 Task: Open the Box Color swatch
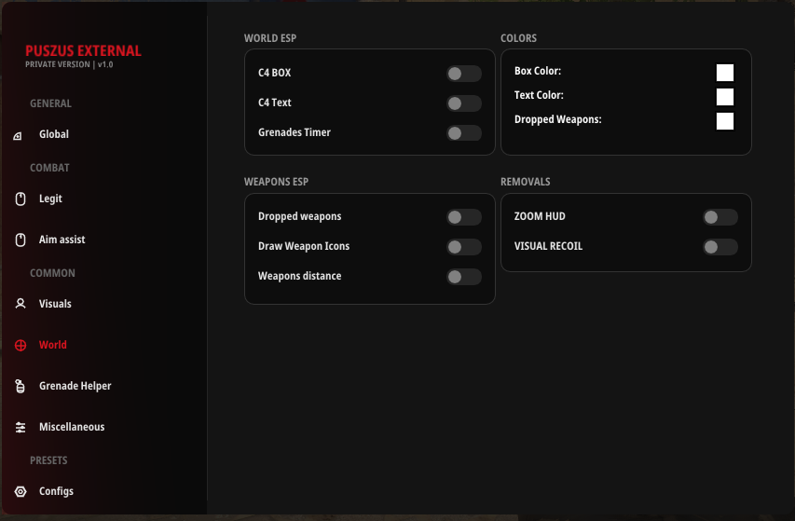point(725,73)
